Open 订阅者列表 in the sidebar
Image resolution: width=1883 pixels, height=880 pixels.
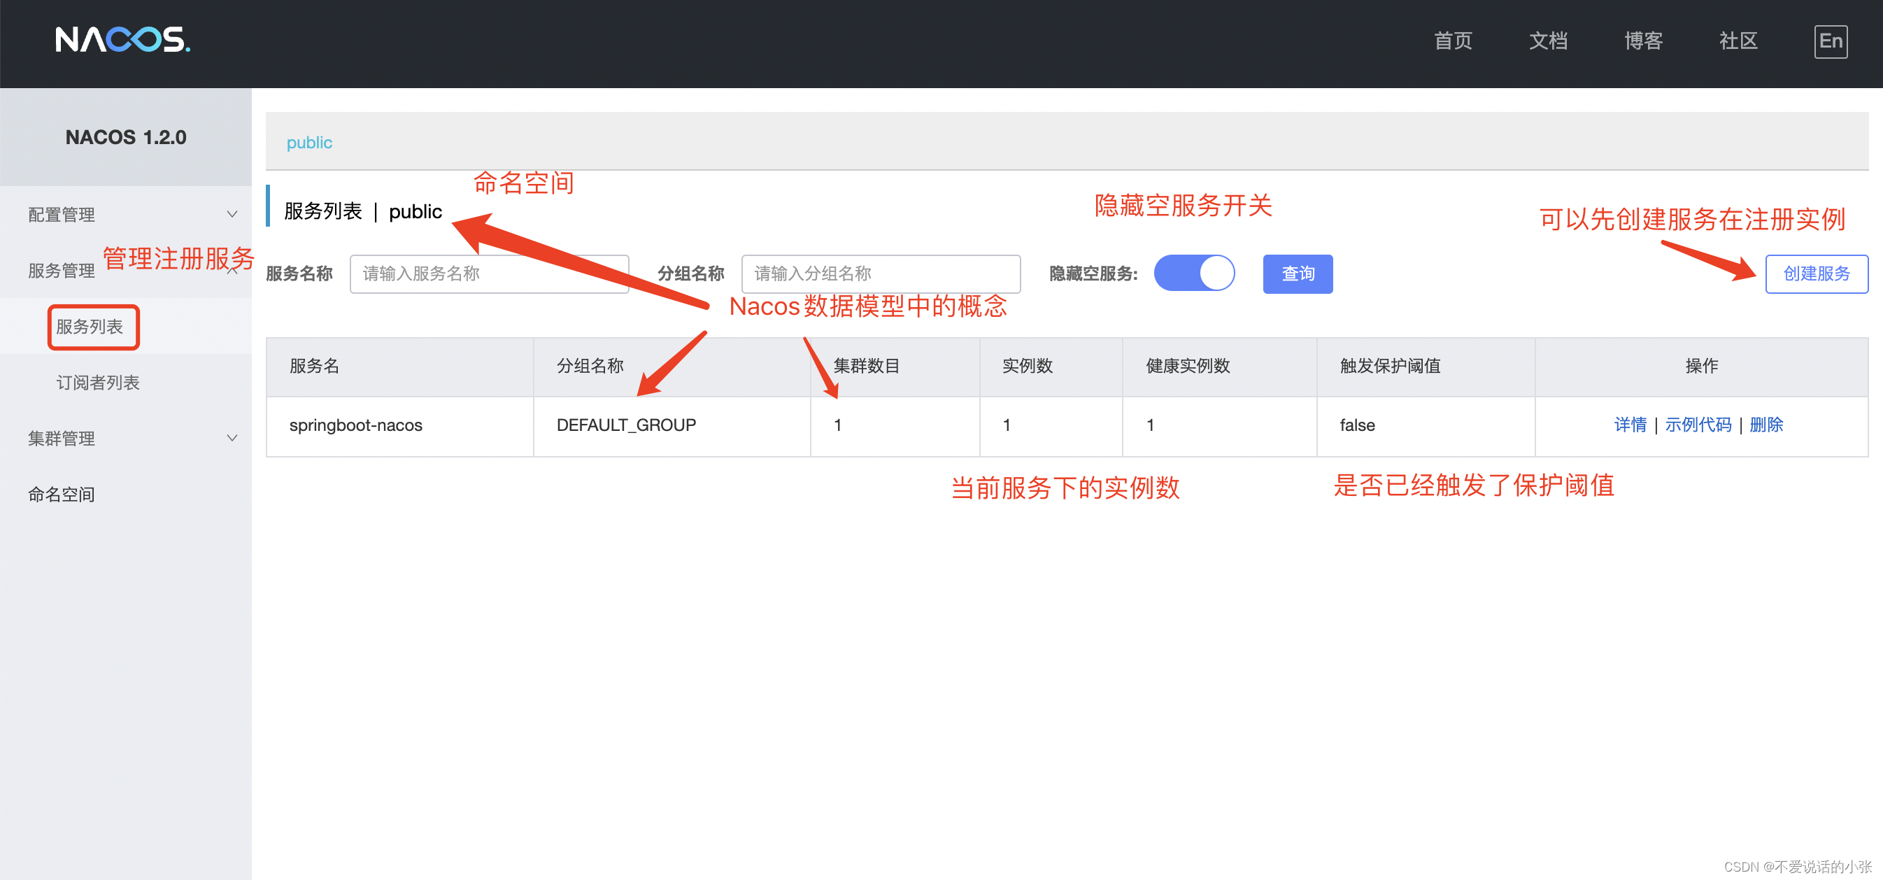click(x=98, y=382)
